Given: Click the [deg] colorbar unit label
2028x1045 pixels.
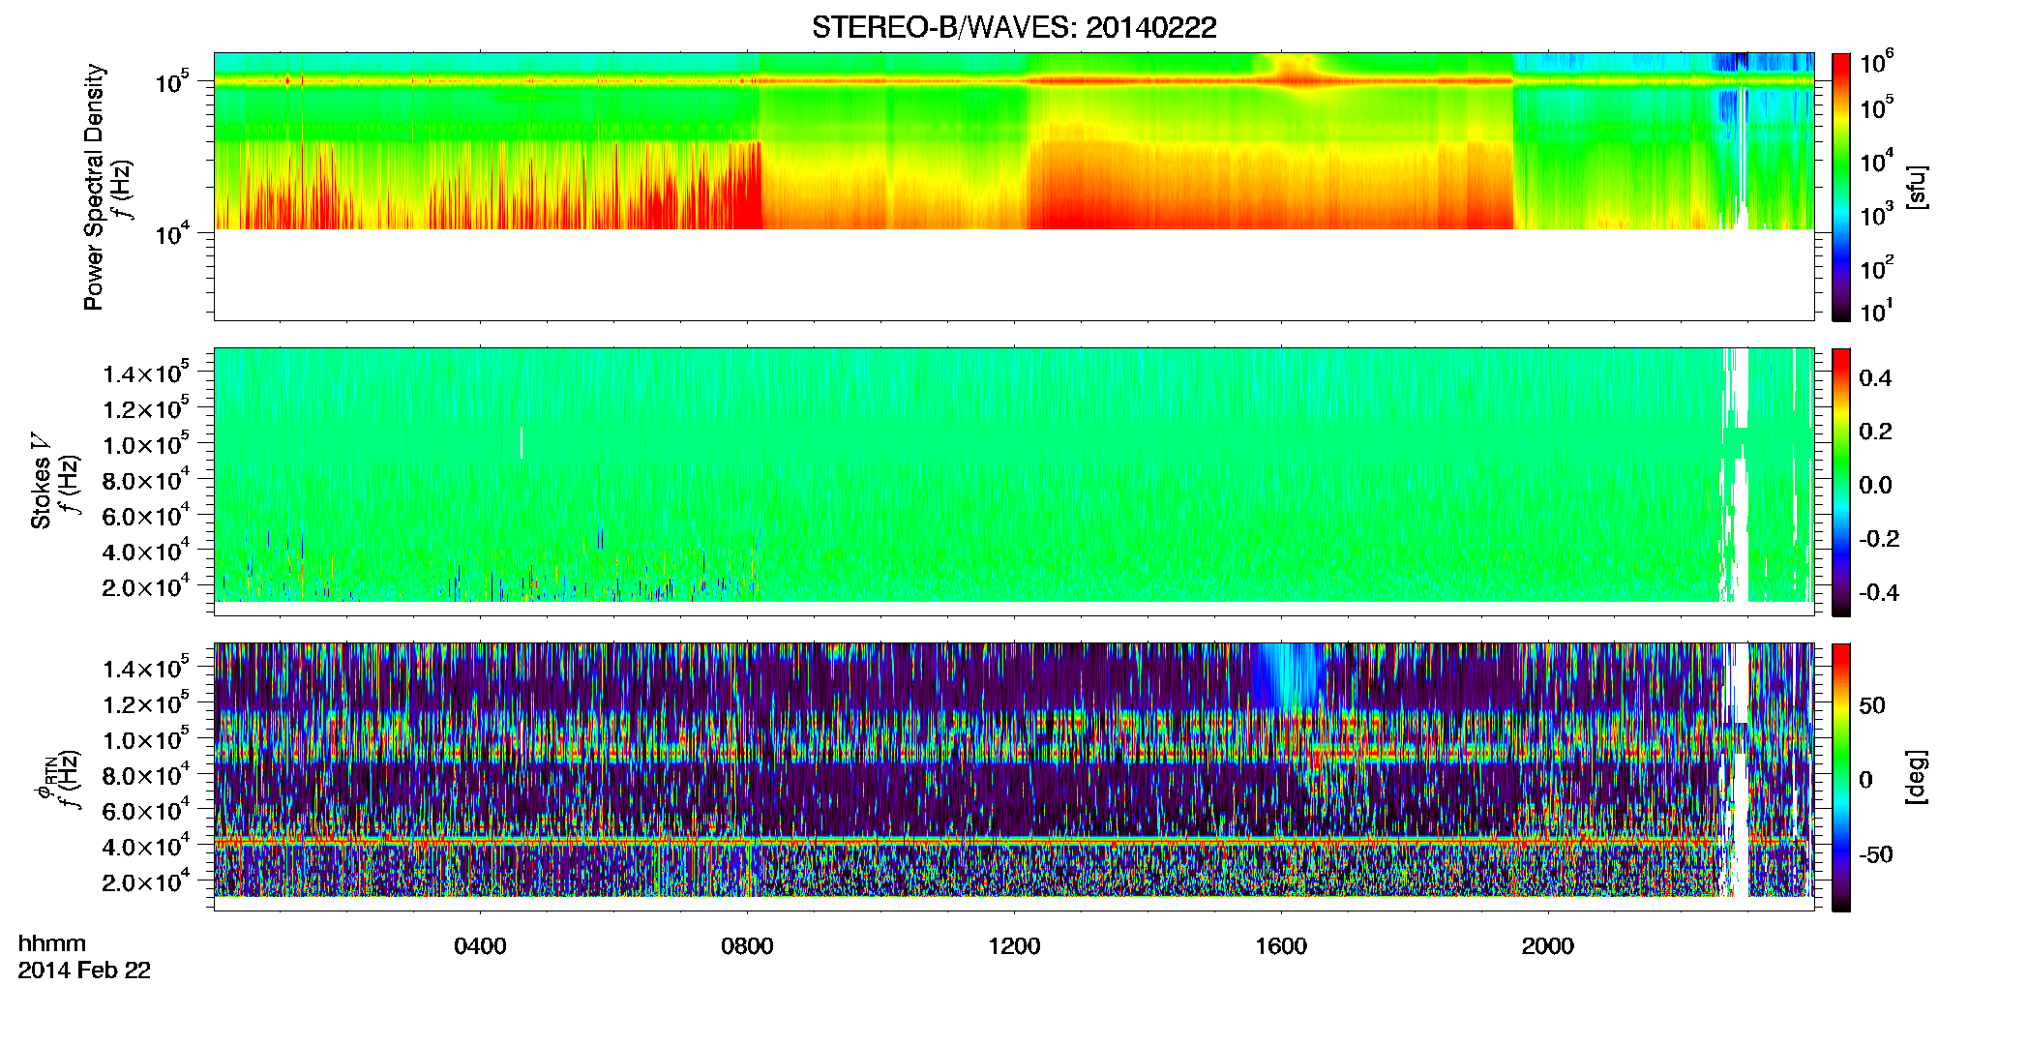Looking at the screenshot, I should tap(1917, 777).
